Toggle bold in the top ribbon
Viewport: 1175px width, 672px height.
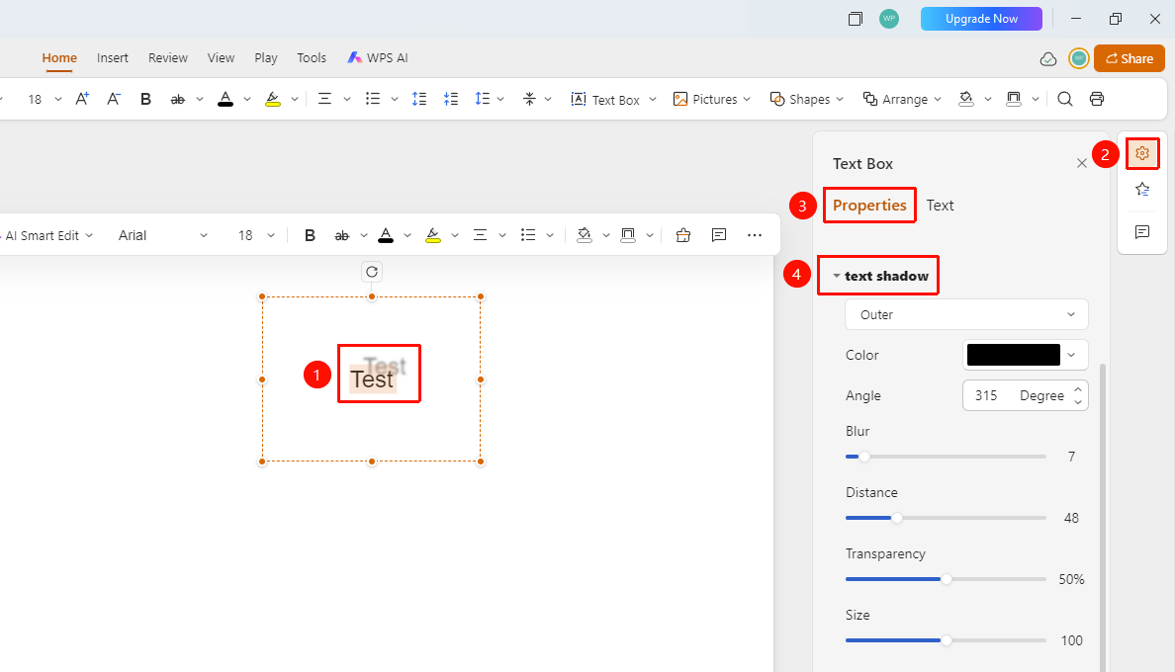coord(145,99)
